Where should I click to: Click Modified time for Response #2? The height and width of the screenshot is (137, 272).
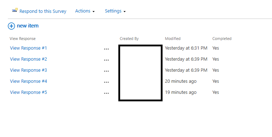pyautogui.click(x=186, y=59)
